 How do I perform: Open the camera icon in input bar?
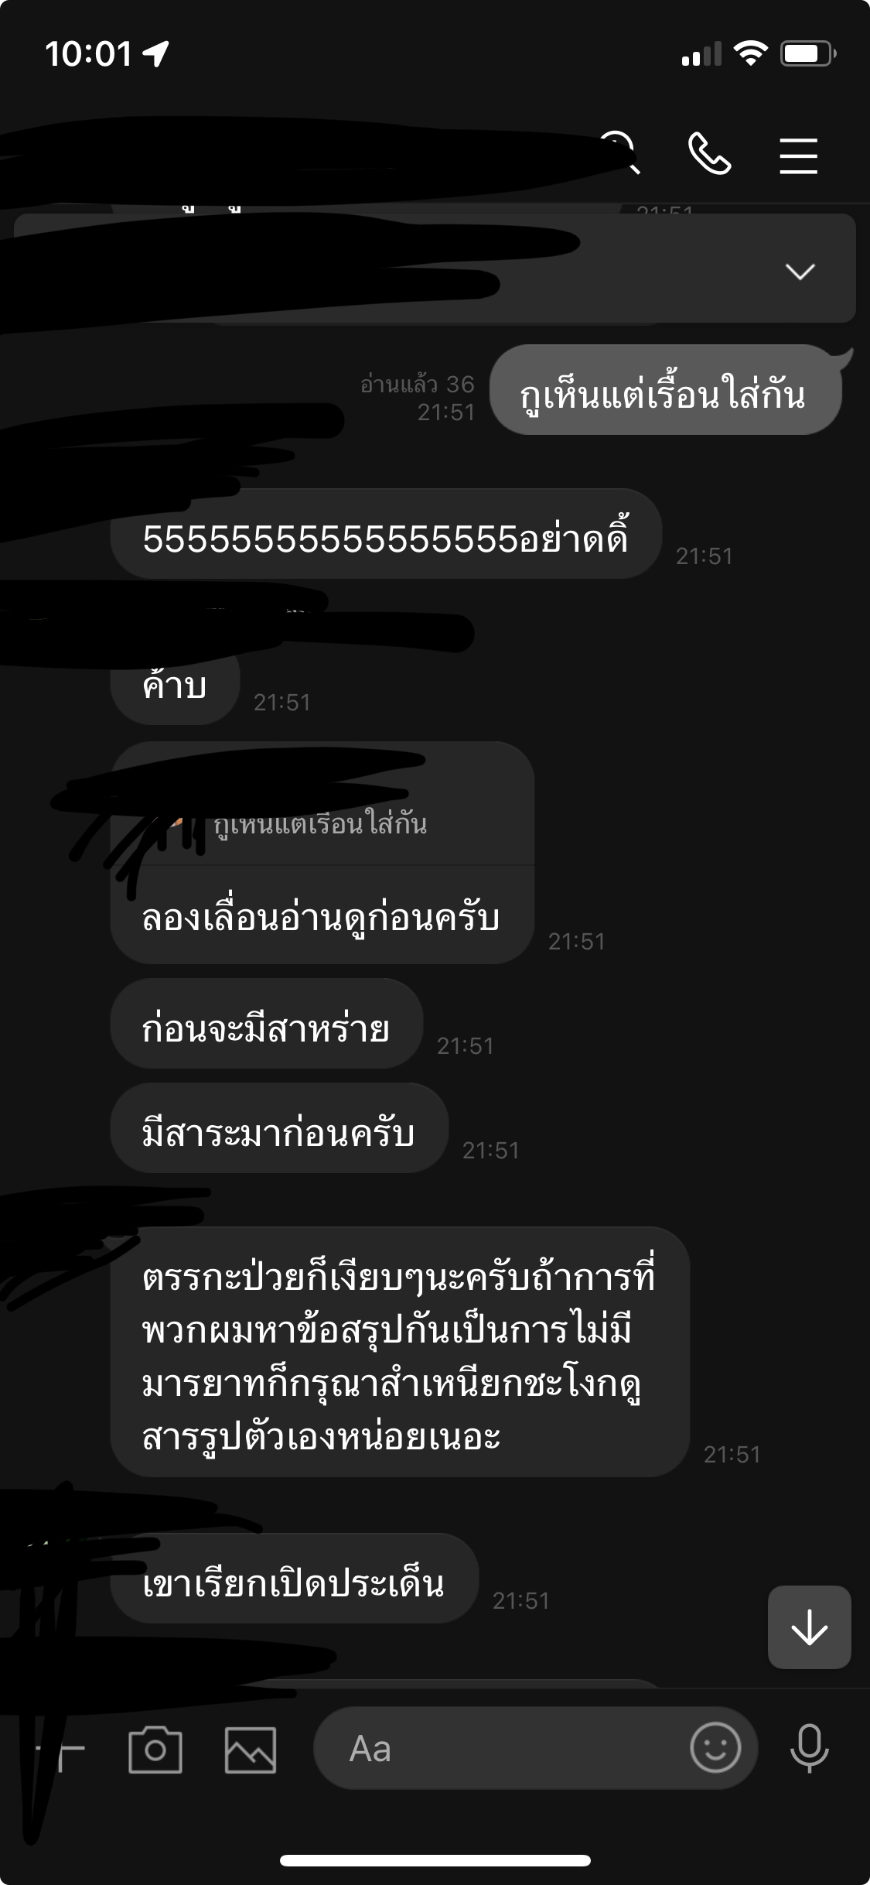(x=155, y=1749)
